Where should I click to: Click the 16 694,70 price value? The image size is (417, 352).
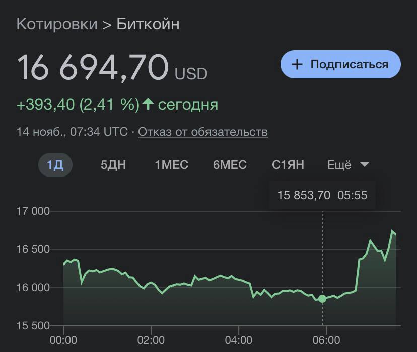click(x=93, y=67)
